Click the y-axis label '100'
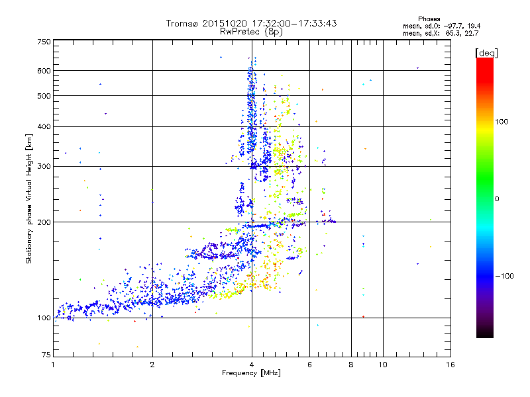Image resolution: width=530 pixels, height=397 pixels. (44, 318)
